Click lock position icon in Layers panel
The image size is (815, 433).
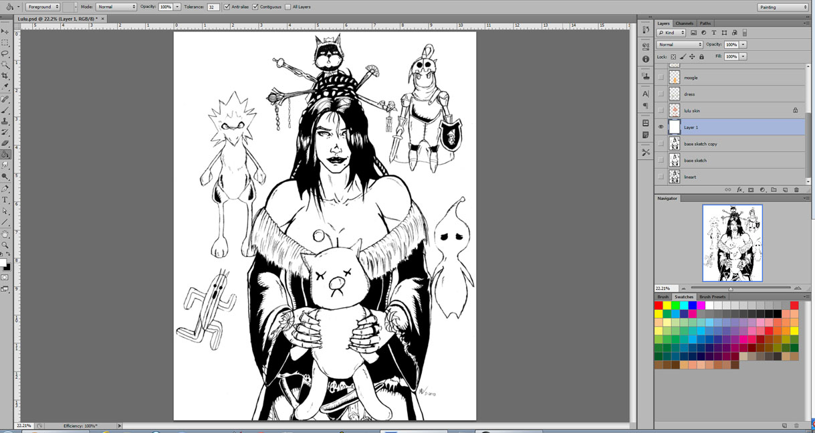click(x=692, y=57)
